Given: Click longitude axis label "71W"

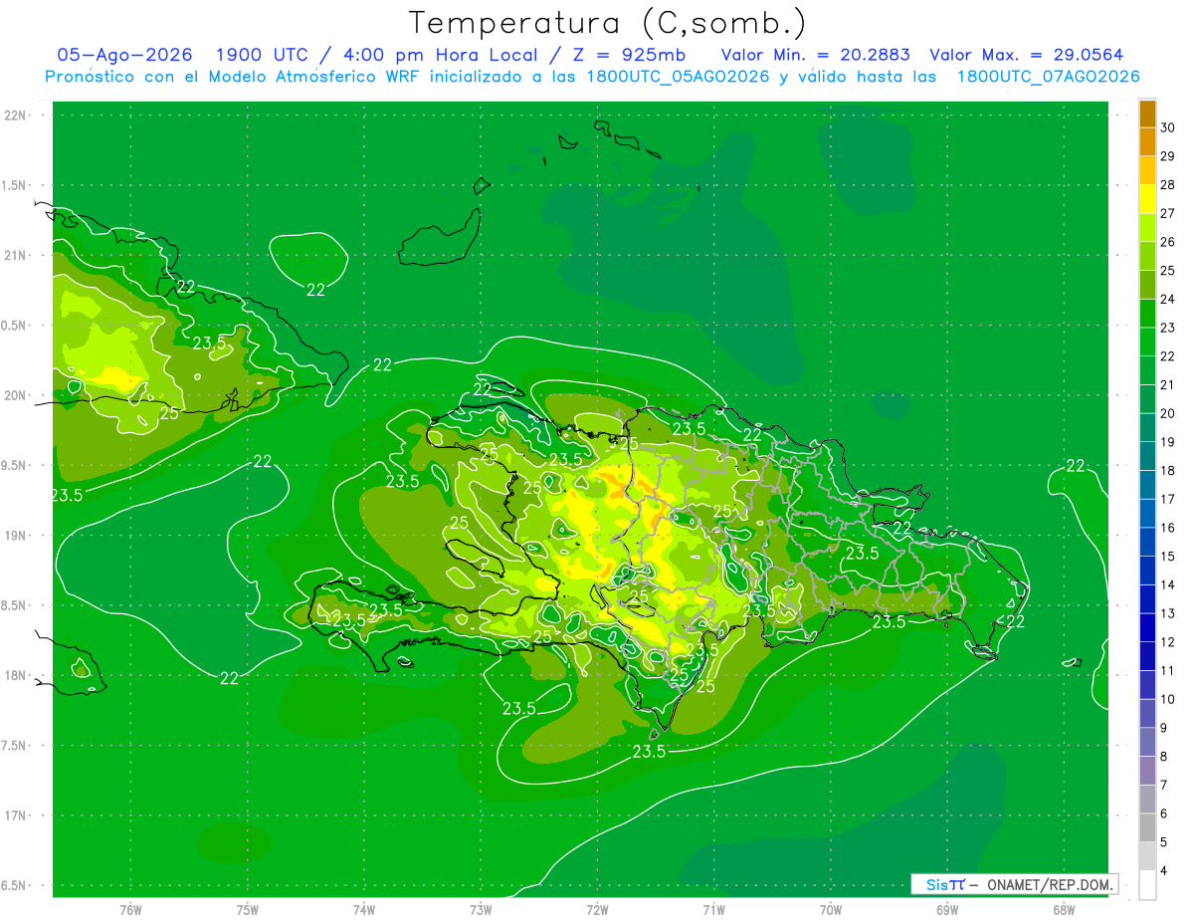Looking at the screenshot, I should tap(713, 909).
